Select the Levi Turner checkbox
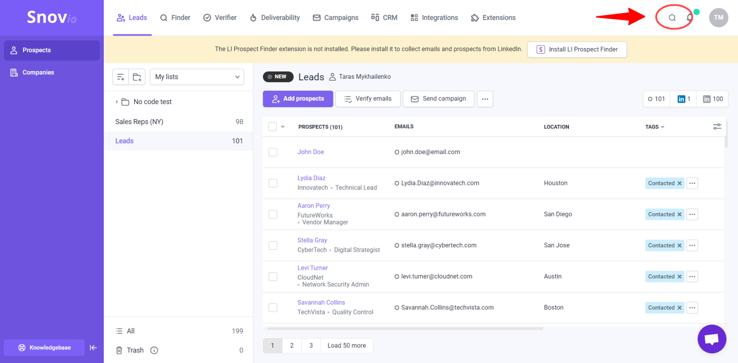Viewport: 738px width, 363px height. [273, 277]
